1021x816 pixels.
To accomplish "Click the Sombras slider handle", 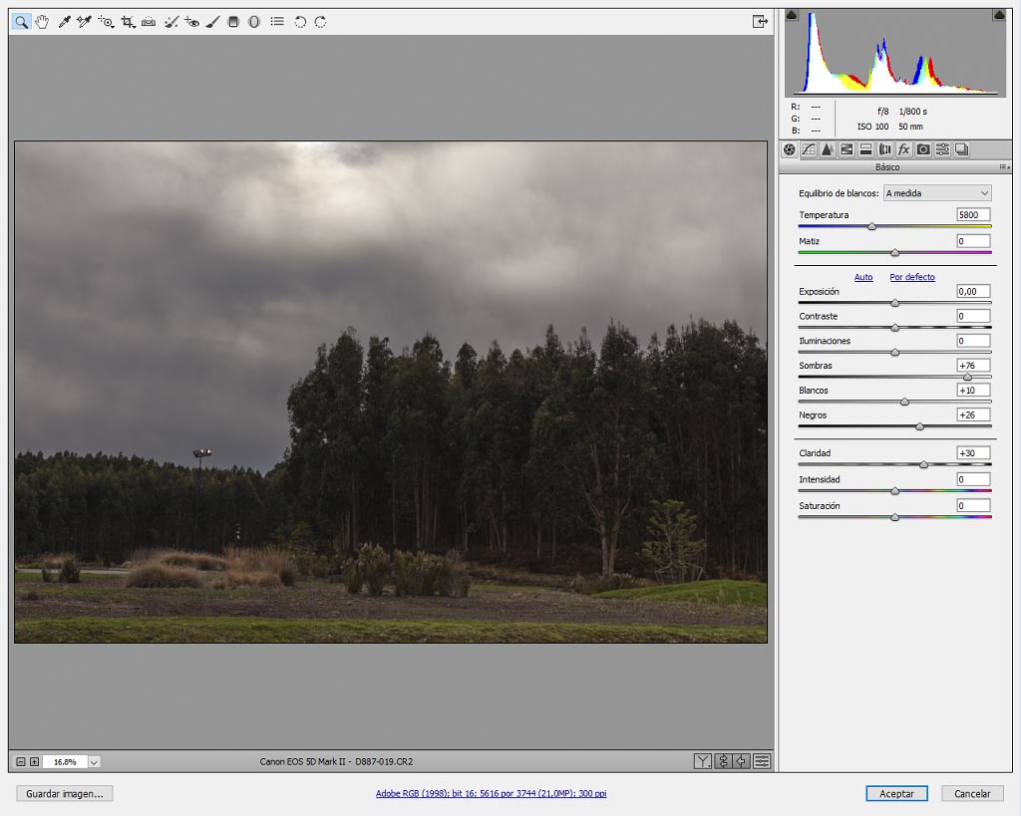I will 967,378.
